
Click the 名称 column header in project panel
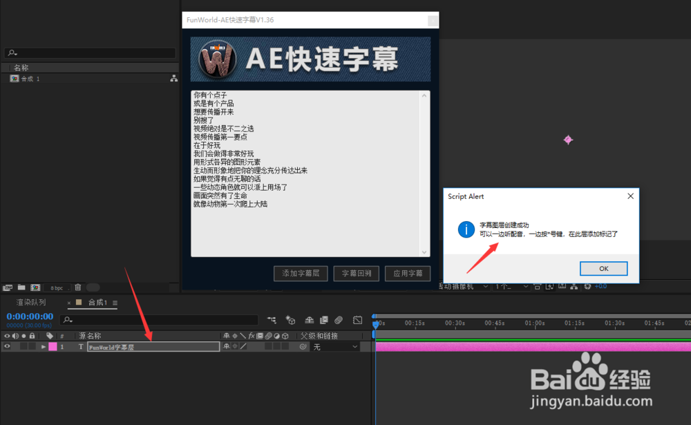(21, 68)
